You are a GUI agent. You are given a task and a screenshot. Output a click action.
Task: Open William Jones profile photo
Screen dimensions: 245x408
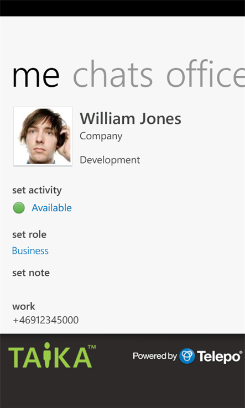coord(43,137)
